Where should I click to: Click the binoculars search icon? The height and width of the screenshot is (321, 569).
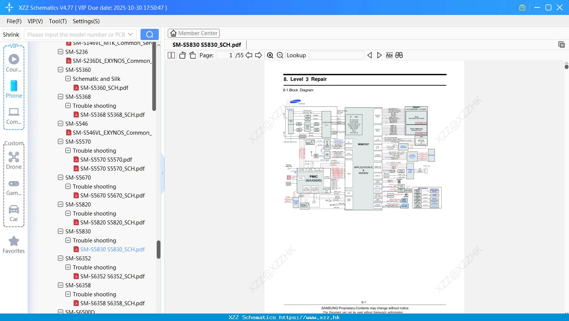coord(399,55)
